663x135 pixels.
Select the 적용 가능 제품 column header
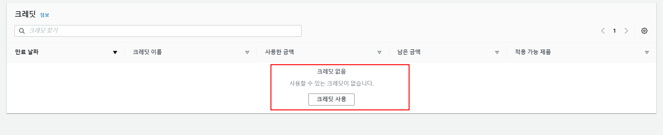[533, 52]
